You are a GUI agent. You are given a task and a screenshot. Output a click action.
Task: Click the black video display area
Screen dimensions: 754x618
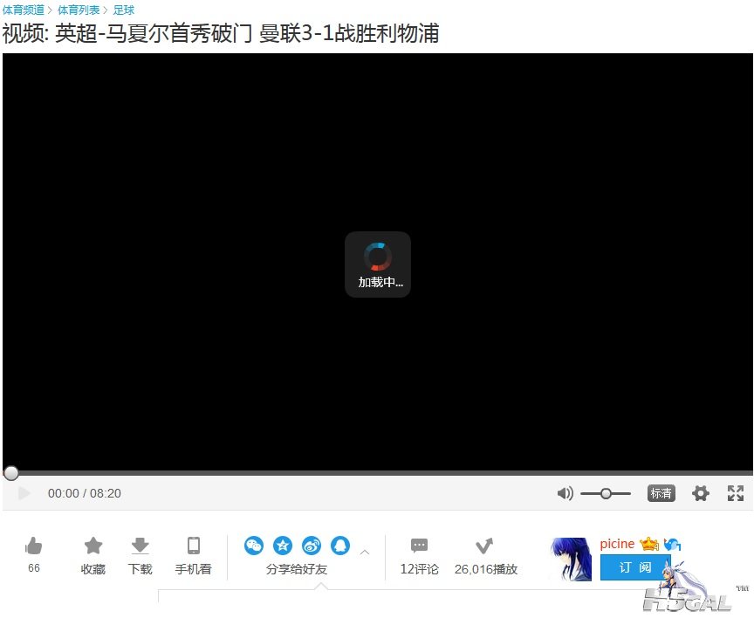click(x=378, y=262)
